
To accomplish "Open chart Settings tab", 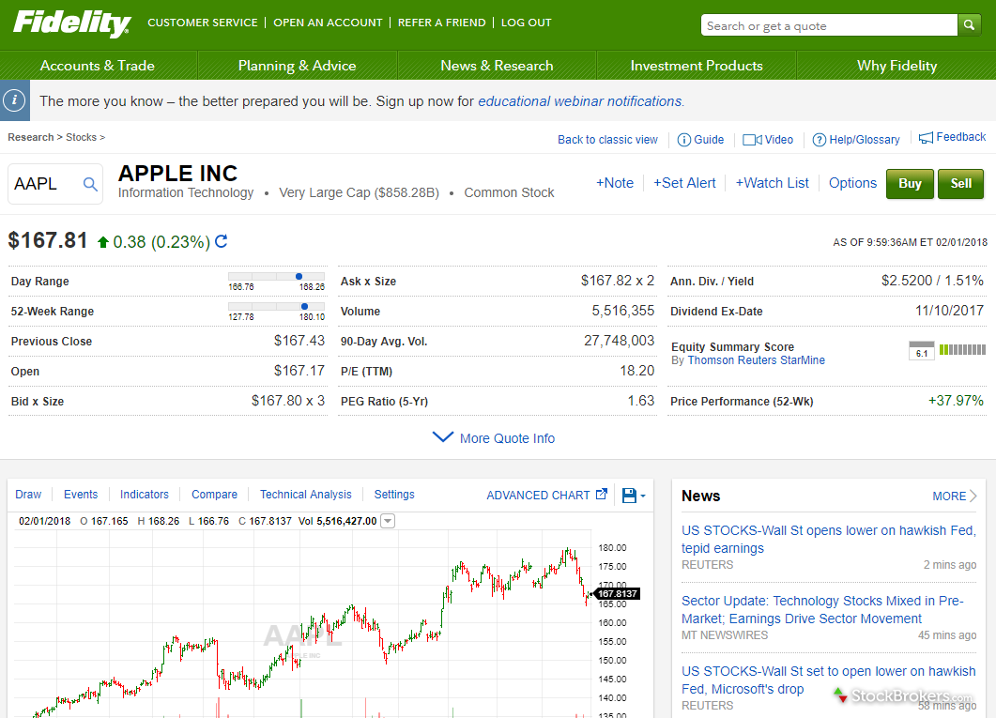I will coord(394,495).
